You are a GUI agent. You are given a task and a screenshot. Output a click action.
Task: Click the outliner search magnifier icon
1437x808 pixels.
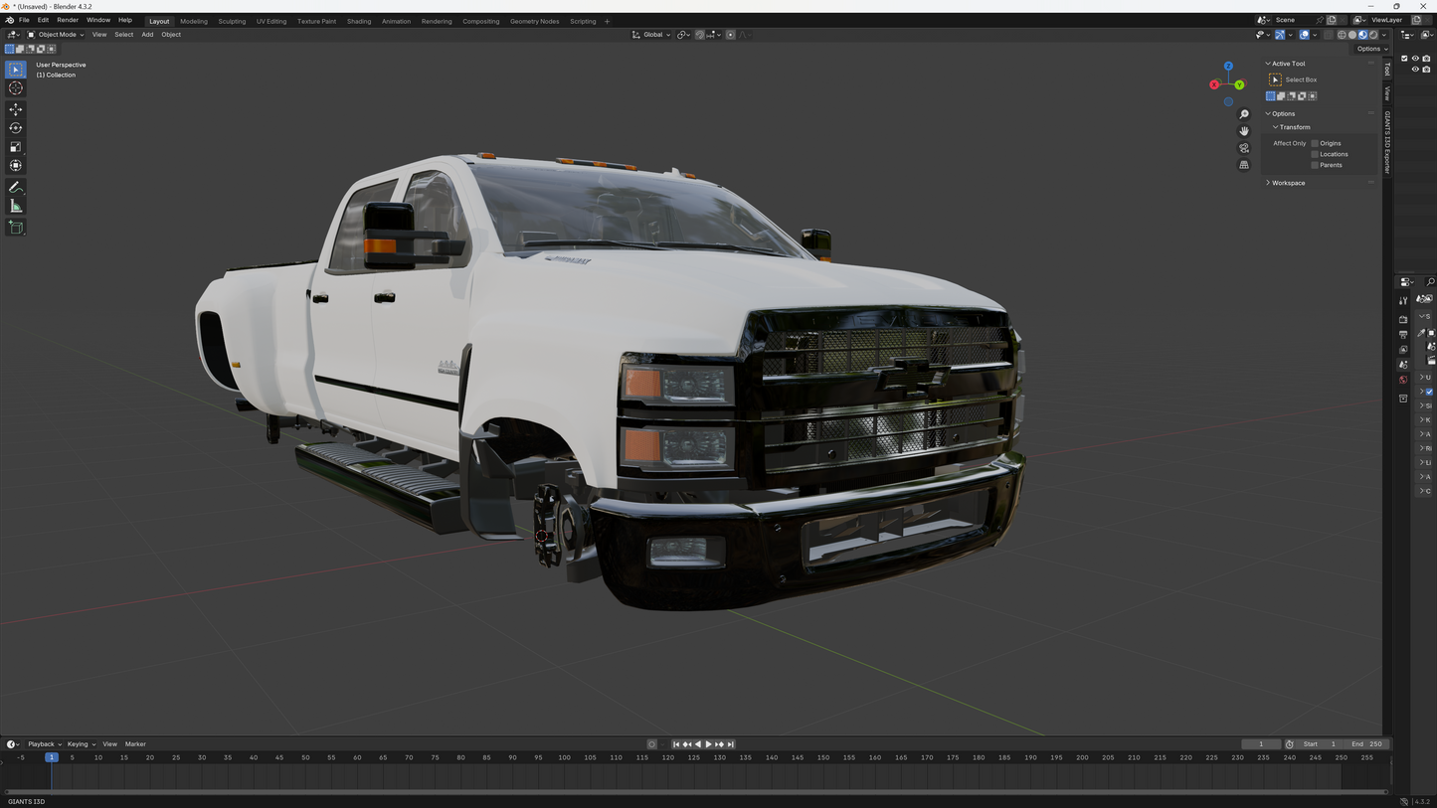click(x=1430, y=282)
